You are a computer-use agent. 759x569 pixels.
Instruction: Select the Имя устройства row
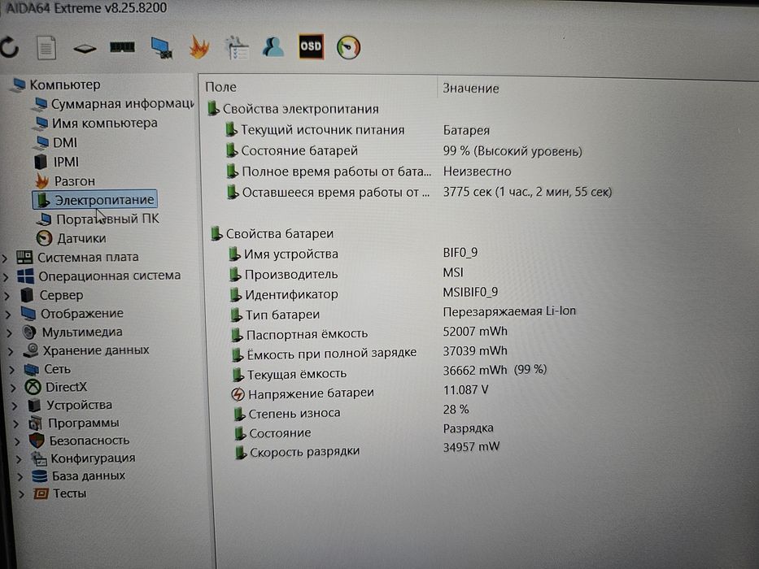coord(291,254)
